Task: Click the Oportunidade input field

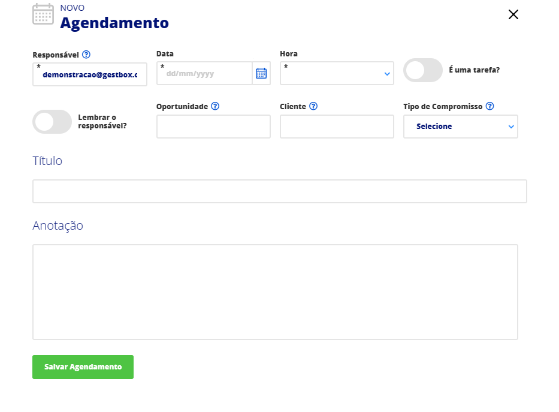Action: click(213, 127)
